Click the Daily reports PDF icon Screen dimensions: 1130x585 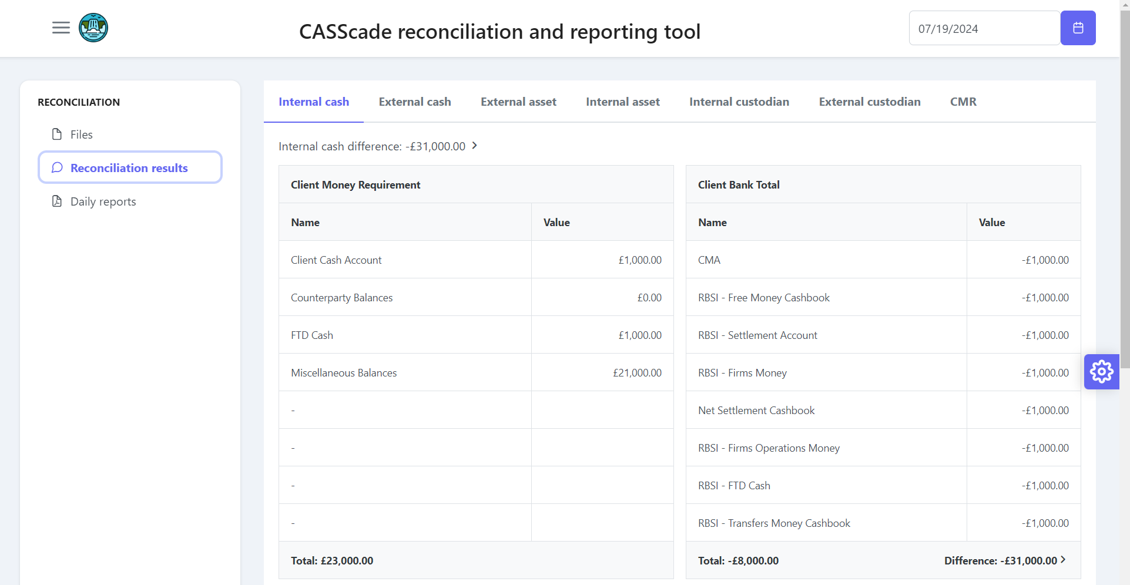[57, 201]
